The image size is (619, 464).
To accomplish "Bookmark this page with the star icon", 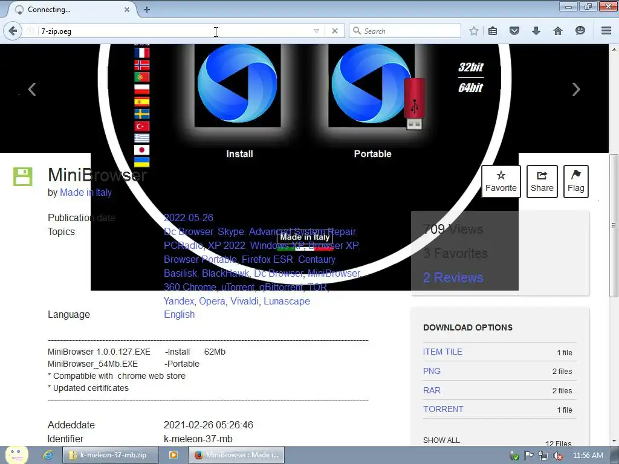I will tap(474, 31).
